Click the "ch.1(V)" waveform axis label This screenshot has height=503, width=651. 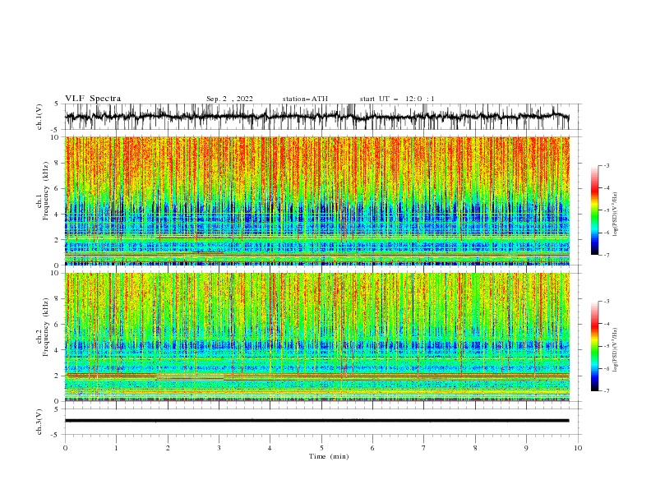[39, 117]
